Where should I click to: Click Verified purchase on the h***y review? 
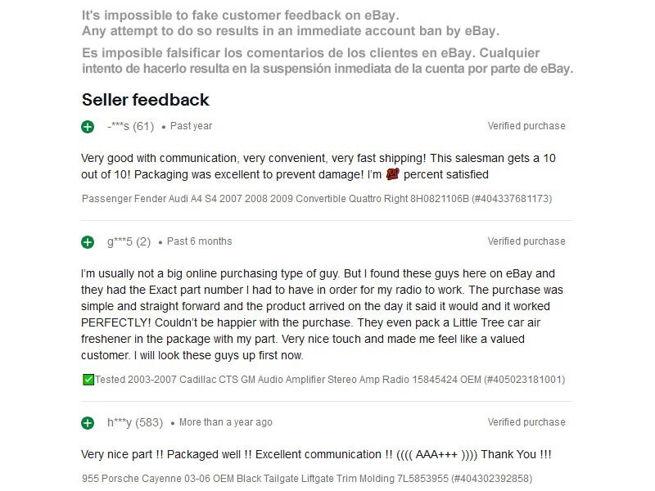pyautogui.click(x=526, y=422)
